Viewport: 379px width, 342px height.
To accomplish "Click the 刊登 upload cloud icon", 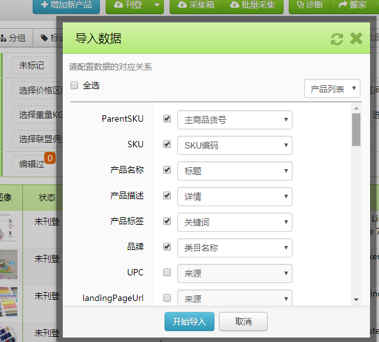I will tap(118, 4).
